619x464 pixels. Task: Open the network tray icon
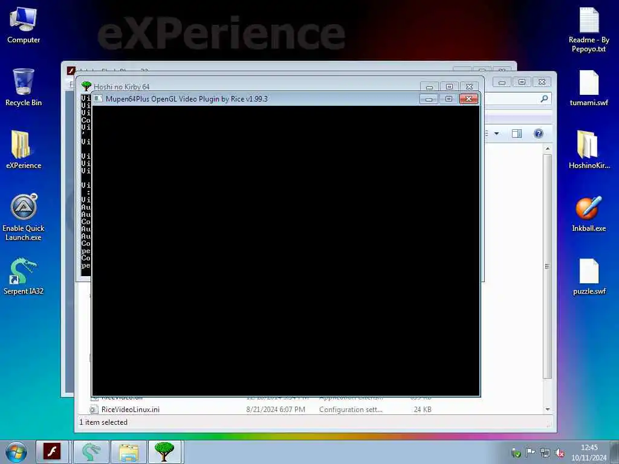tap(545, 453)
